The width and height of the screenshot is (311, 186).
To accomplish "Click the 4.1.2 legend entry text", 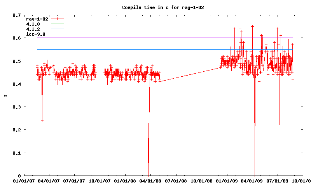I will [x=33, y=29].
